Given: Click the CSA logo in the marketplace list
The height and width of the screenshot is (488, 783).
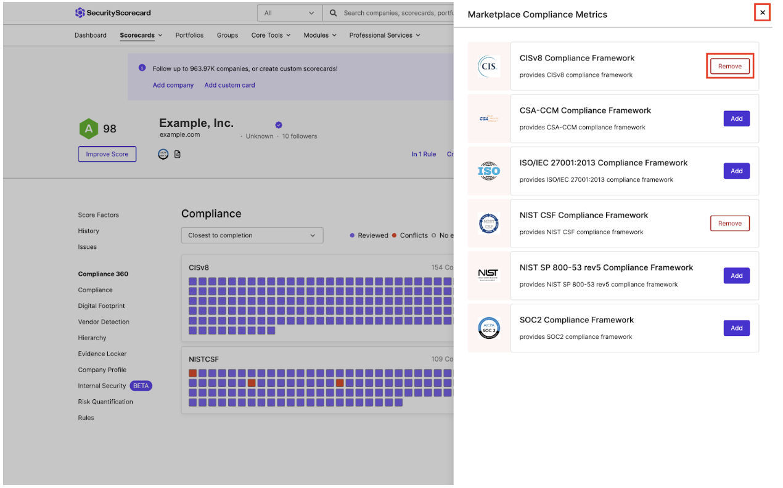Looking at the screenshot, I should (489, 119).
